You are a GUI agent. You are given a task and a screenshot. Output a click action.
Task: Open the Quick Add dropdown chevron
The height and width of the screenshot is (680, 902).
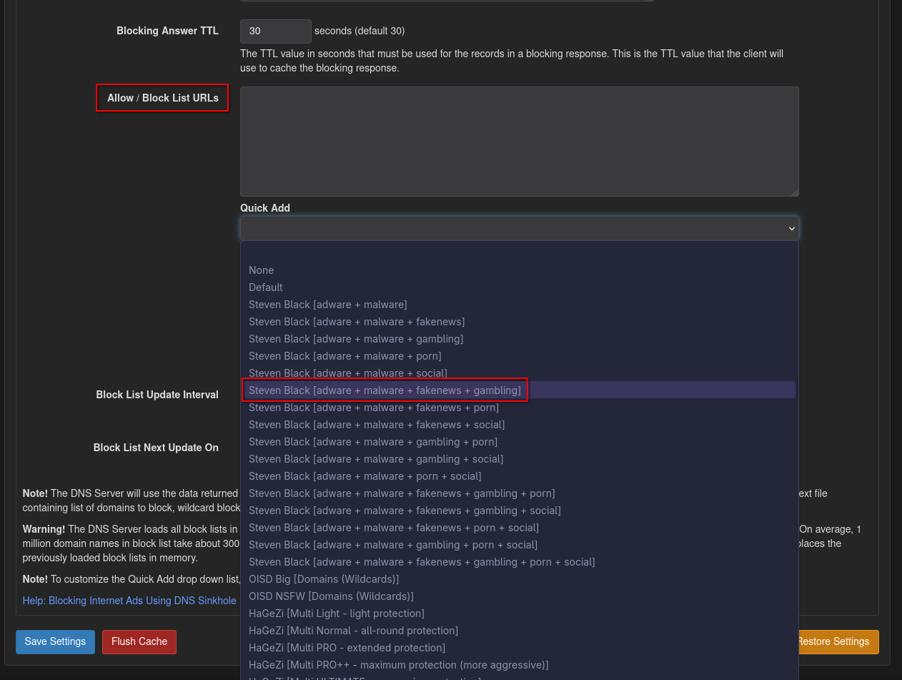coord(791,228)
